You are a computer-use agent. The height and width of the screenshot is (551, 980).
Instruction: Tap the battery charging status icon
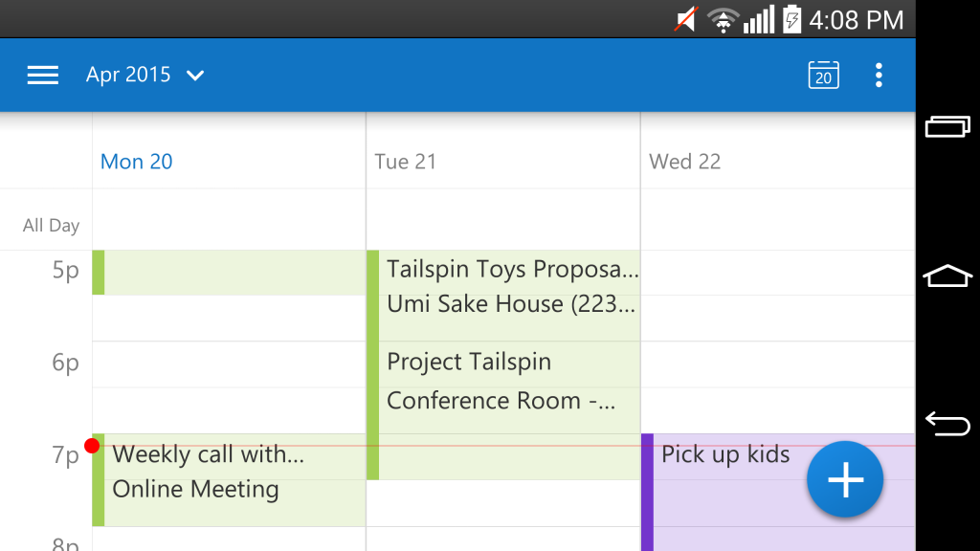791,19
